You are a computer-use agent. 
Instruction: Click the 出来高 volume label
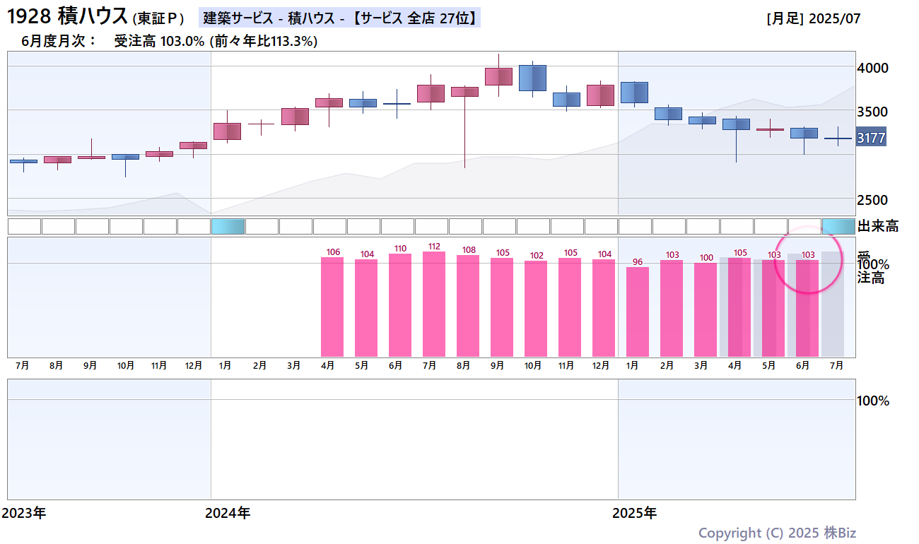878,226
